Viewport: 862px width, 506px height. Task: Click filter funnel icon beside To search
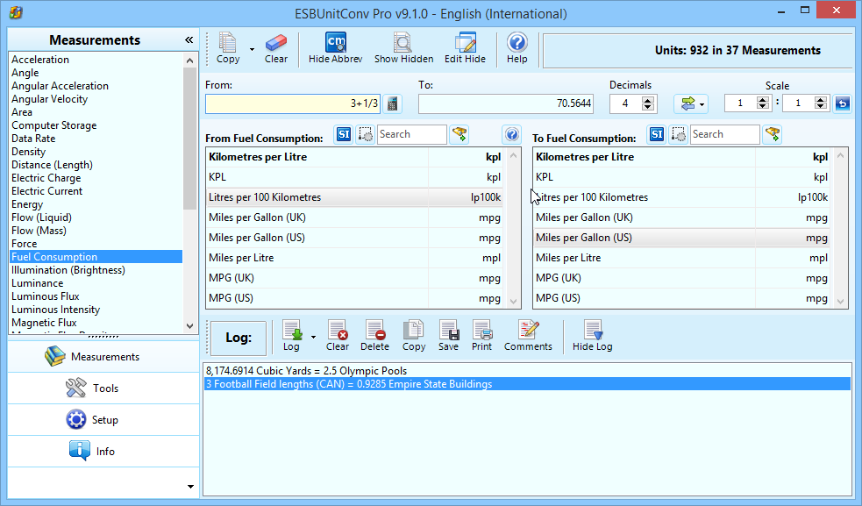point(773,134)
